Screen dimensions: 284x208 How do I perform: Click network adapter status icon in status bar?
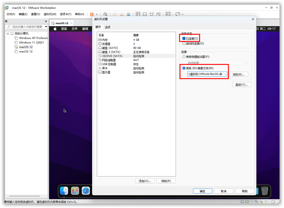tap(256, 202)
